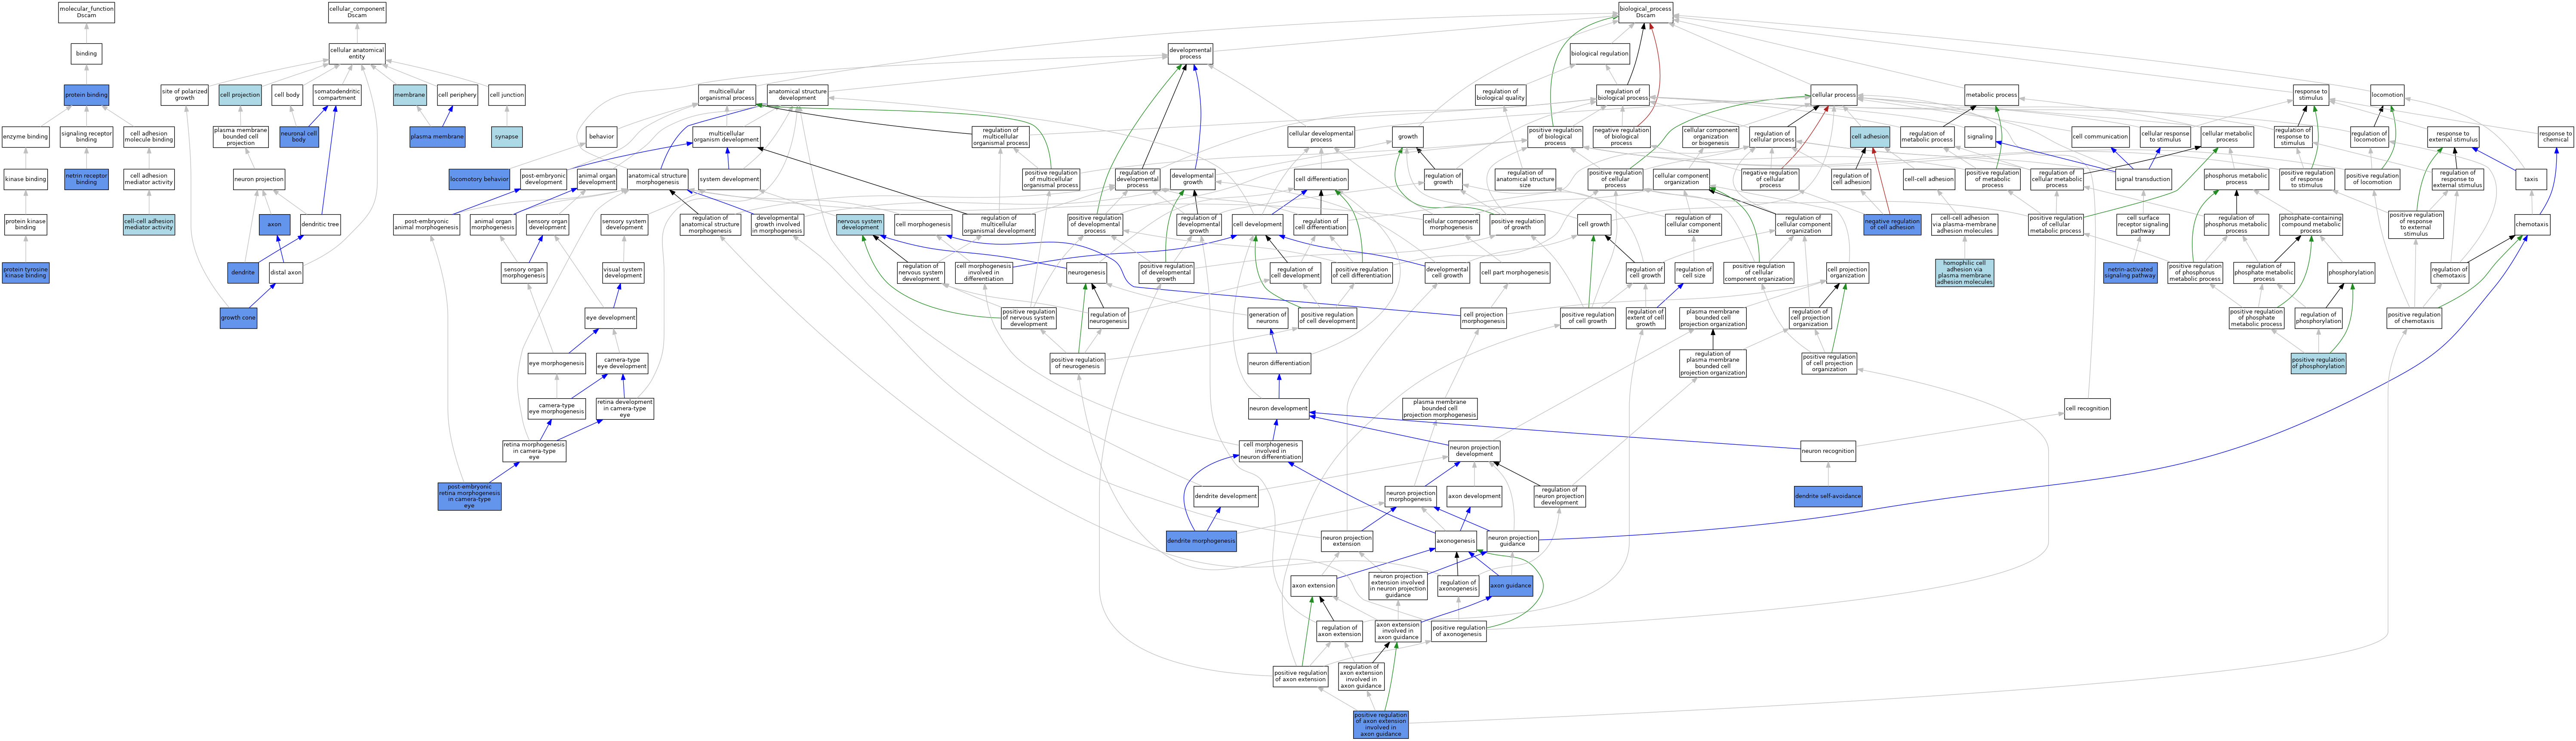Select the 'somatodendritic compartment' node
The height and width of the screenshot is (741, 2576).
(337, 95)
